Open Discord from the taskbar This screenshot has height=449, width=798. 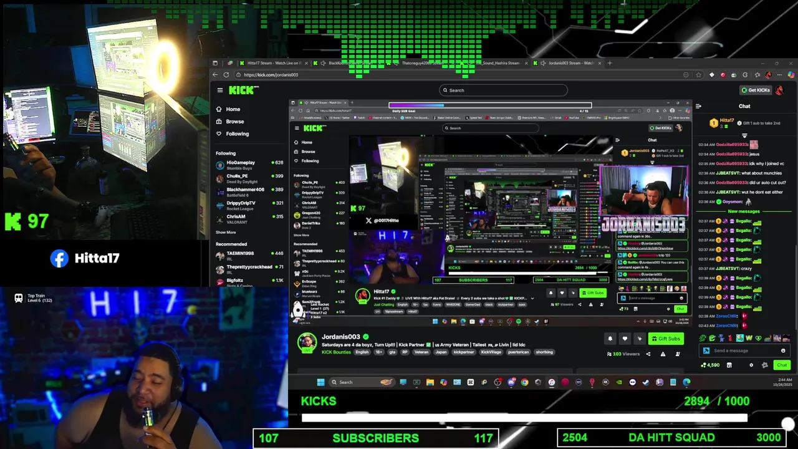(511, 382)
